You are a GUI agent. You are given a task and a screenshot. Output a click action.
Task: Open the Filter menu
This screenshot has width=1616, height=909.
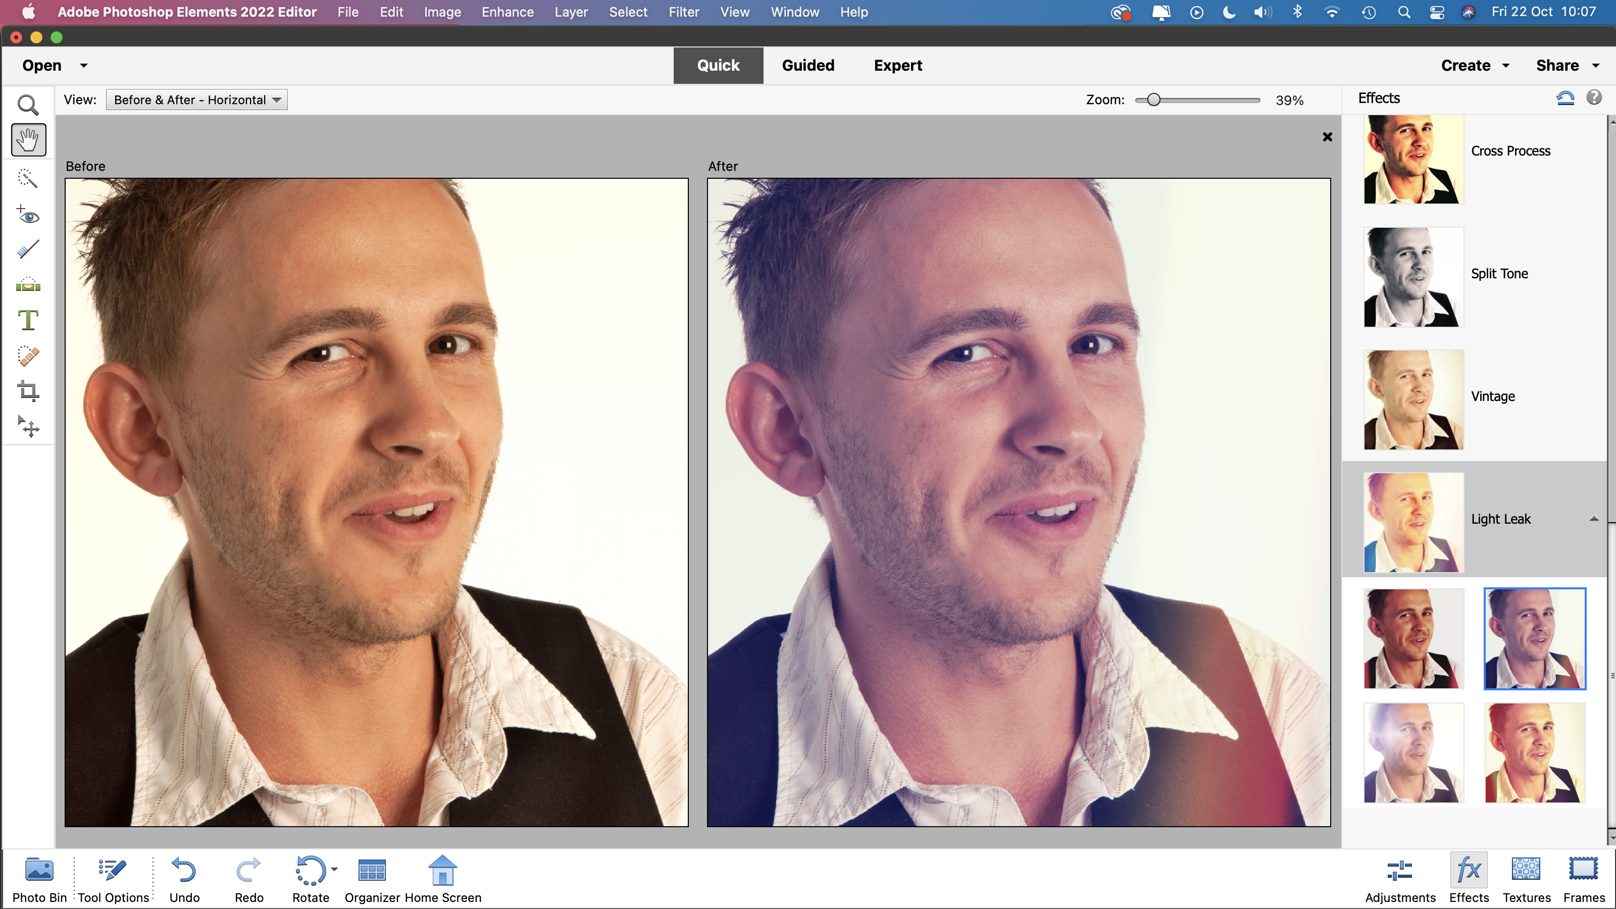[683, 12]
